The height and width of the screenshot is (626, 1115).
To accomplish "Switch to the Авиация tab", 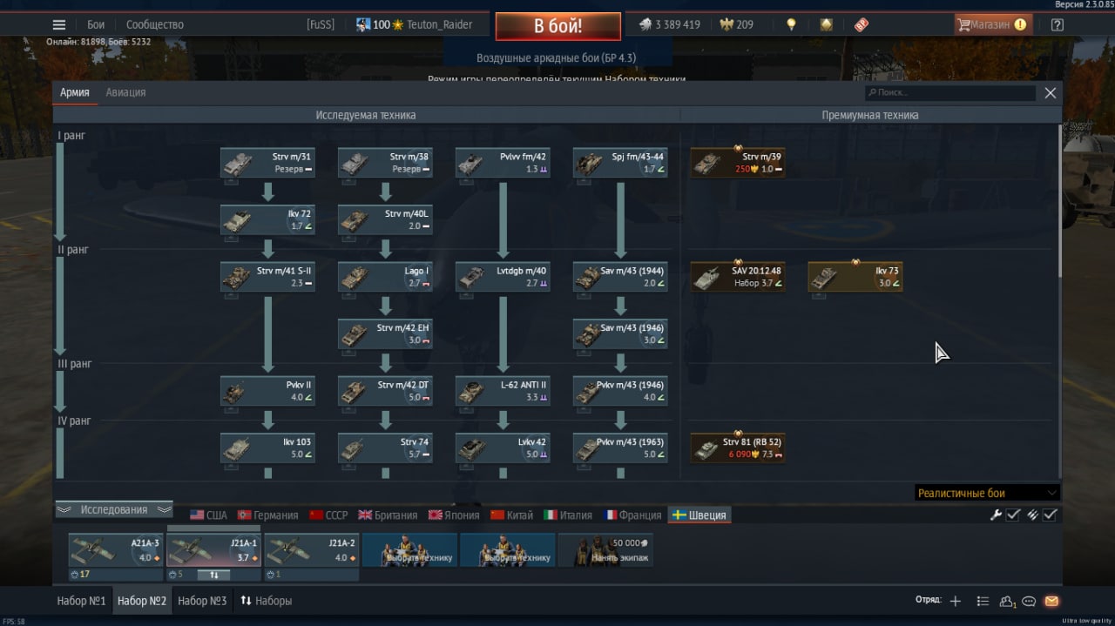I will point(125,92).
